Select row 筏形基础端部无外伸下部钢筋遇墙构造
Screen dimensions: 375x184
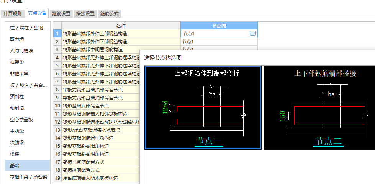101,82
